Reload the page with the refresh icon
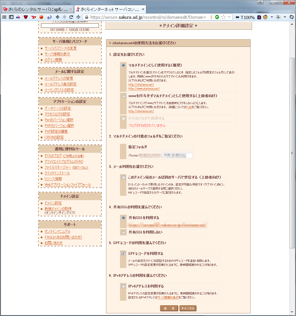 (71, 17)
